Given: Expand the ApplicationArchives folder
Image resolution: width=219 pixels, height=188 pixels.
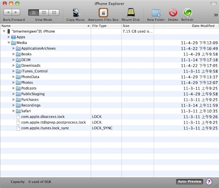Looking at the screenshot, I should (x=13, y=48).
